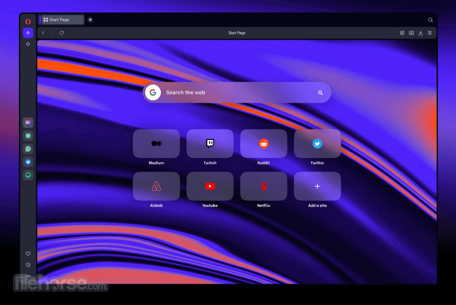Click the Opera menu logo
The image size is (456, 305).
(x=28, y=21)
